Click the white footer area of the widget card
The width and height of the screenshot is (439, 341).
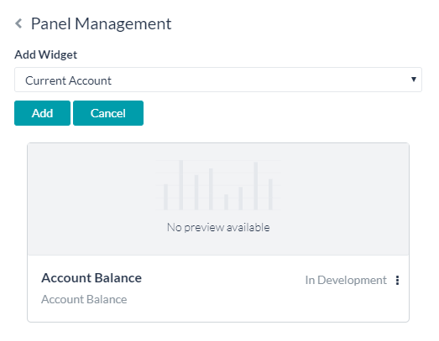[x=218, y=288]
